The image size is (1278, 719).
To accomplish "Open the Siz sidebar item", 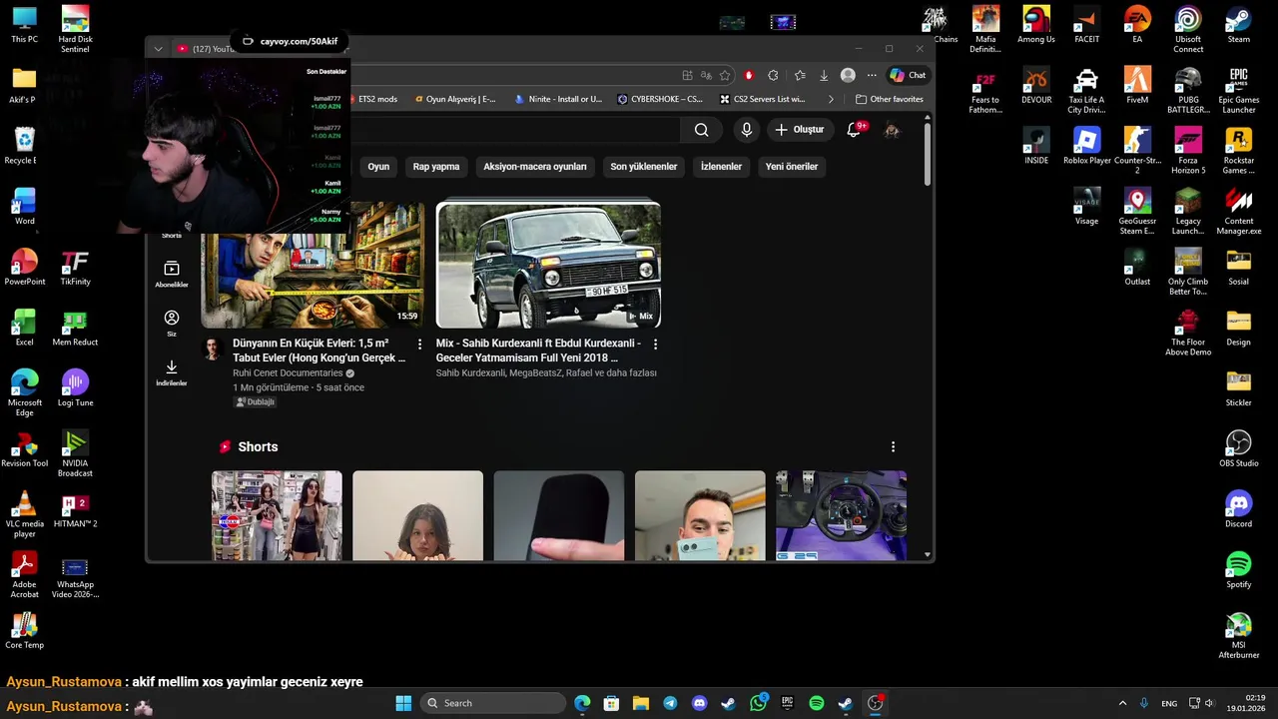I will (172, 324).
